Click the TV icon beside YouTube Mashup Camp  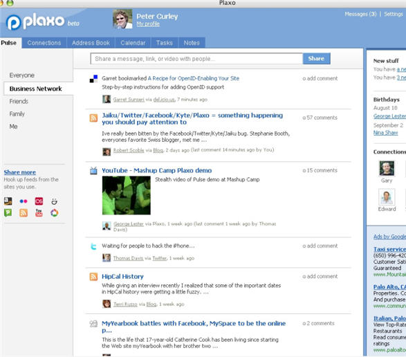[x=93, y=171]
